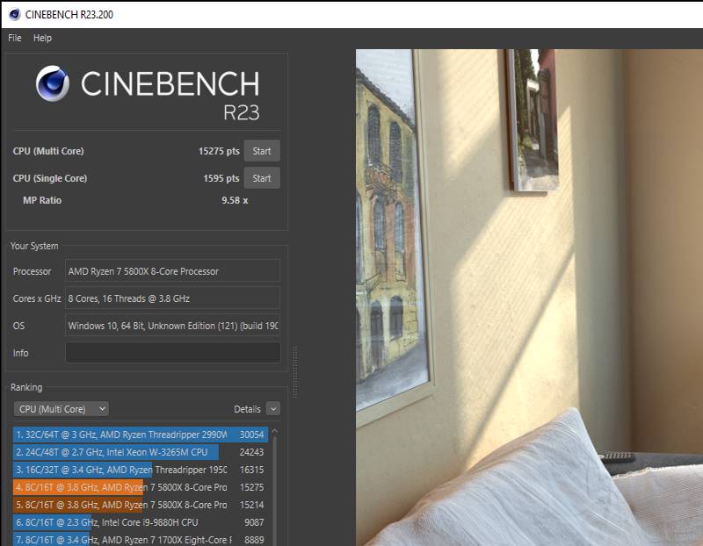703x546 pixels.
Task: Select the Cores x GHz field
Action: 172,298
